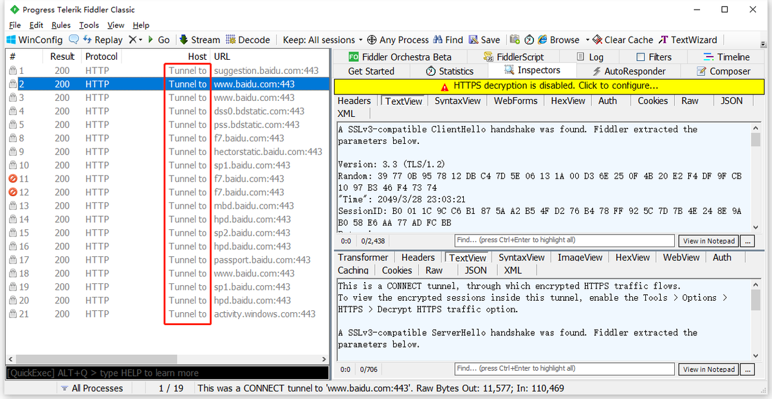This screenshot has height=399, width=772.
Task: Select the request WebForms inspector tab
Action: tap(515, 101)
